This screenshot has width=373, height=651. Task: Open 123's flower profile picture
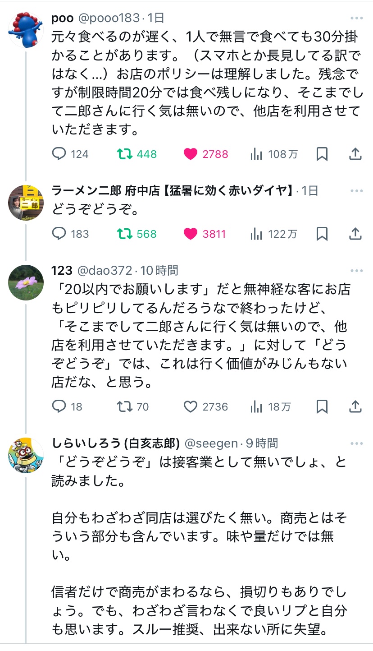[26, 282]
